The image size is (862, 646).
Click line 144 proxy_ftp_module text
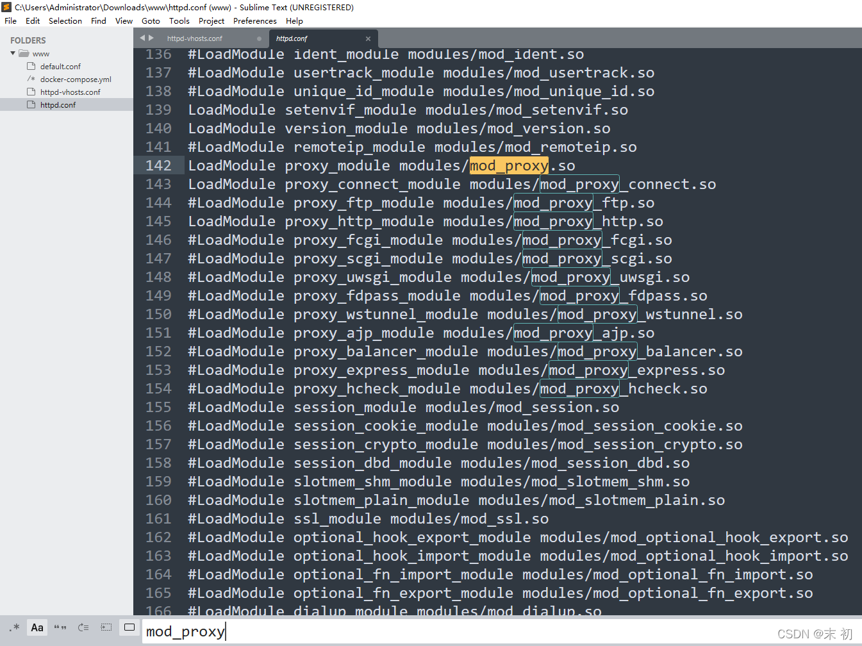point(363,203)
